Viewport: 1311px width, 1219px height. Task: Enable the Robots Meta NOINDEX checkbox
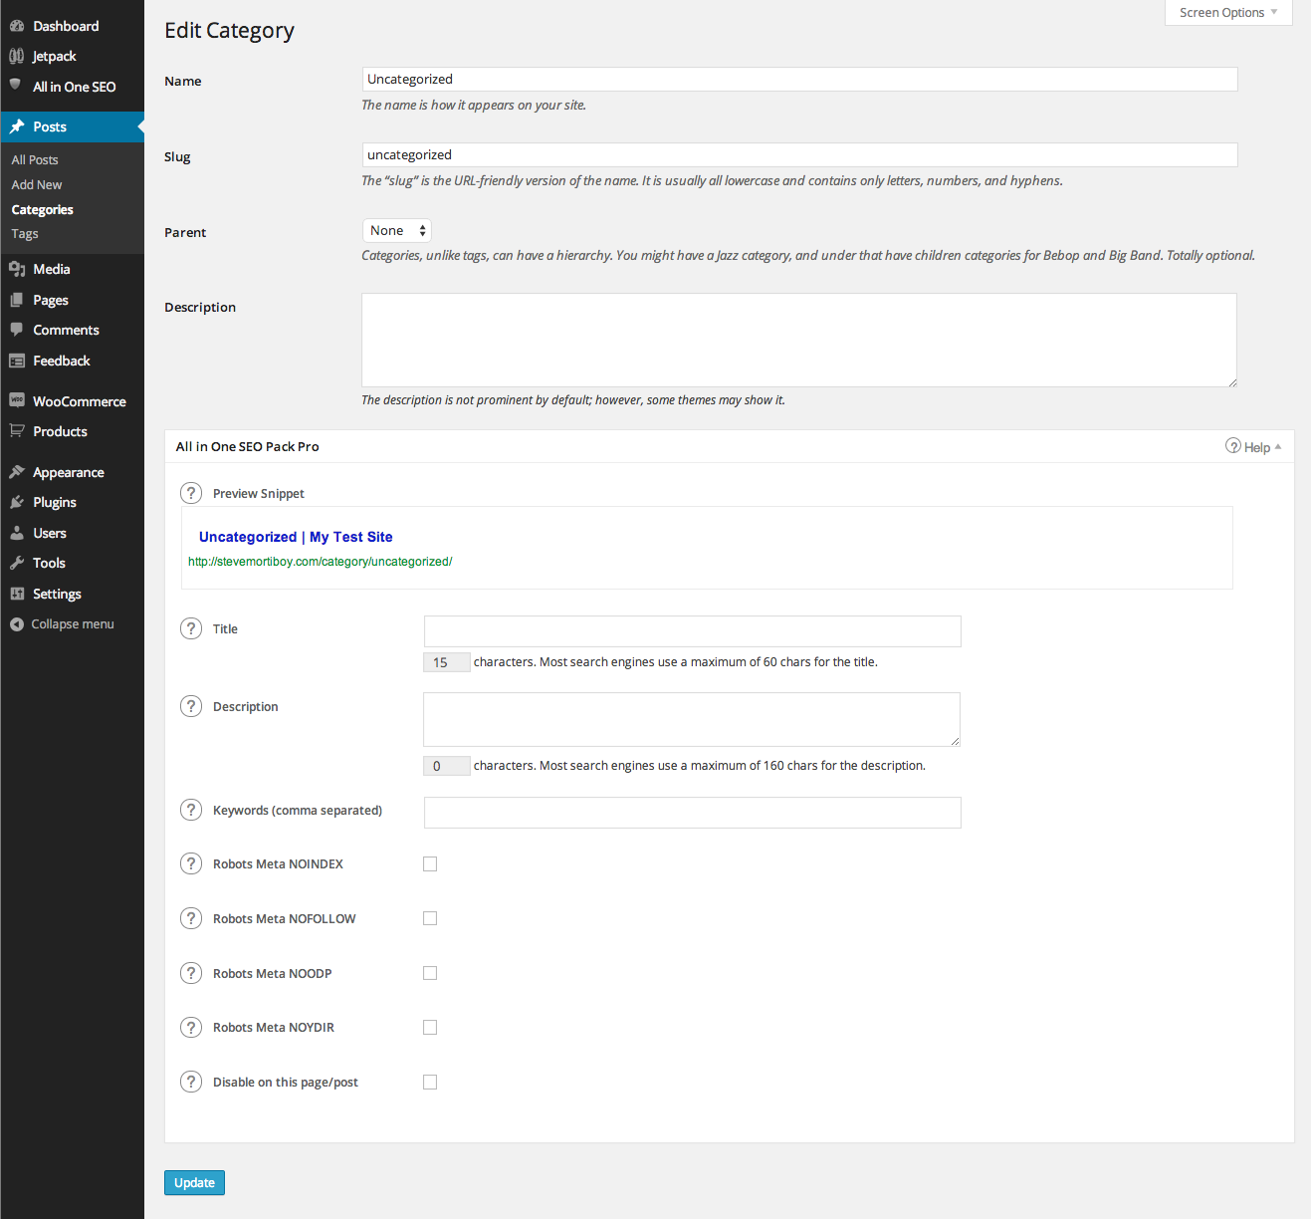point(430,864)
